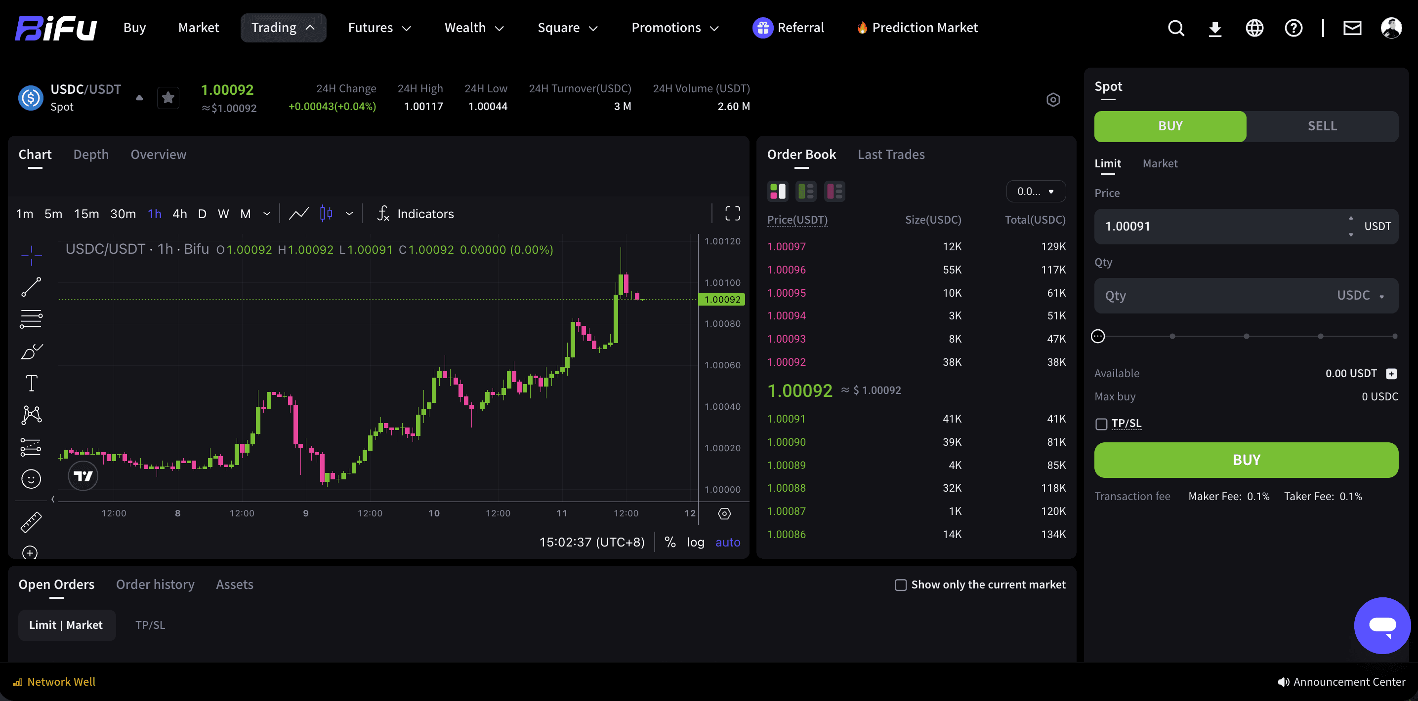Select the Fibonacci retracement lines tool
1418x701 pixels.
point(32,319)
